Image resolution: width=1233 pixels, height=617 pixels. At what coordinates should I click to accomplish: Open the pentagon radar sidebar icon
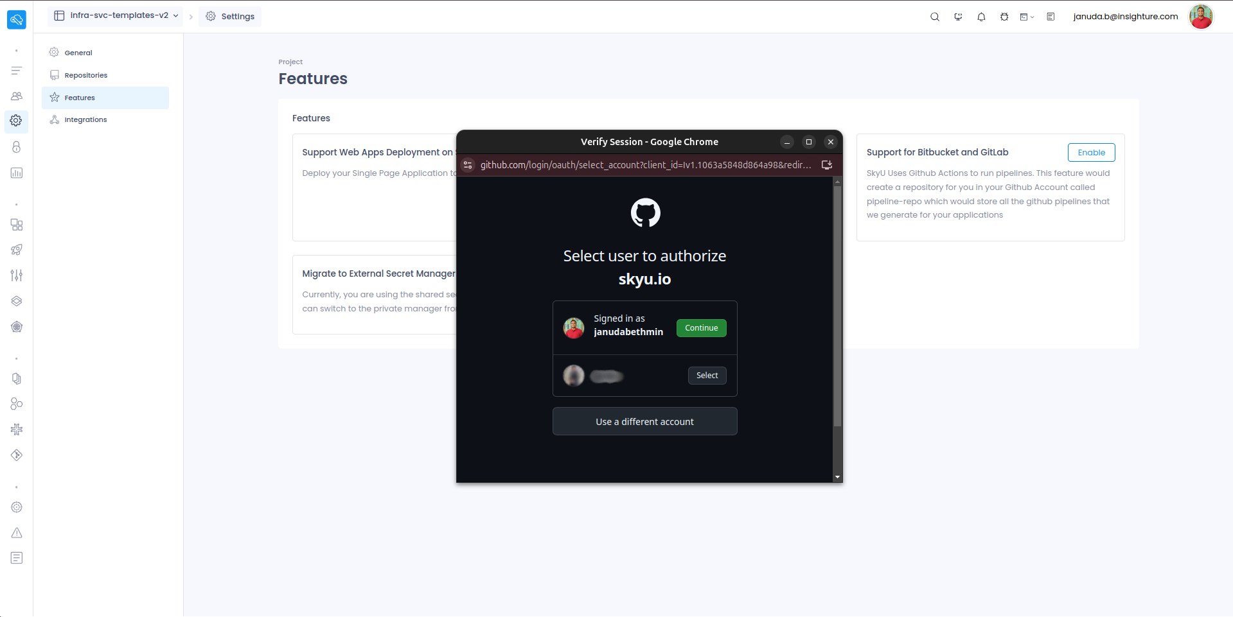tap(17, 327)
